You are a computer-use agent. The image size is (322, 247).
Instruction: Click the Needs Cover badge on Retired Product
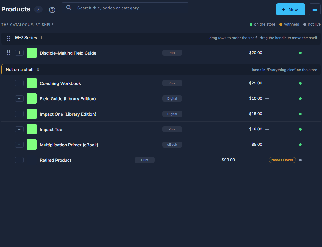point(282,160)
